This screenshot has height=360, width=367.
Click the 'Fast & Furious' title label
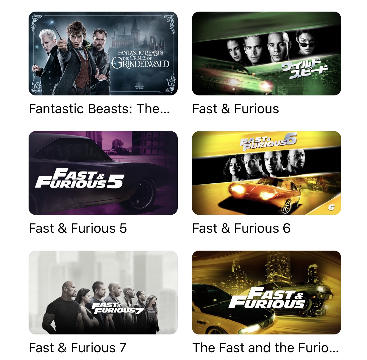click(236, 109)
